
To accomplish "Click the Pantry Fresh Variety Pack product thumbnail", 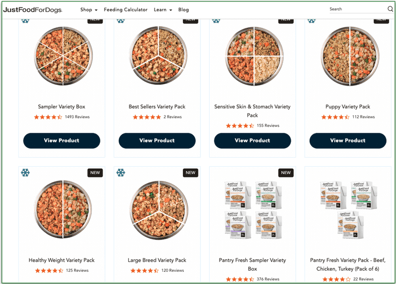I will pyautogui.click(x=348, y=209).
